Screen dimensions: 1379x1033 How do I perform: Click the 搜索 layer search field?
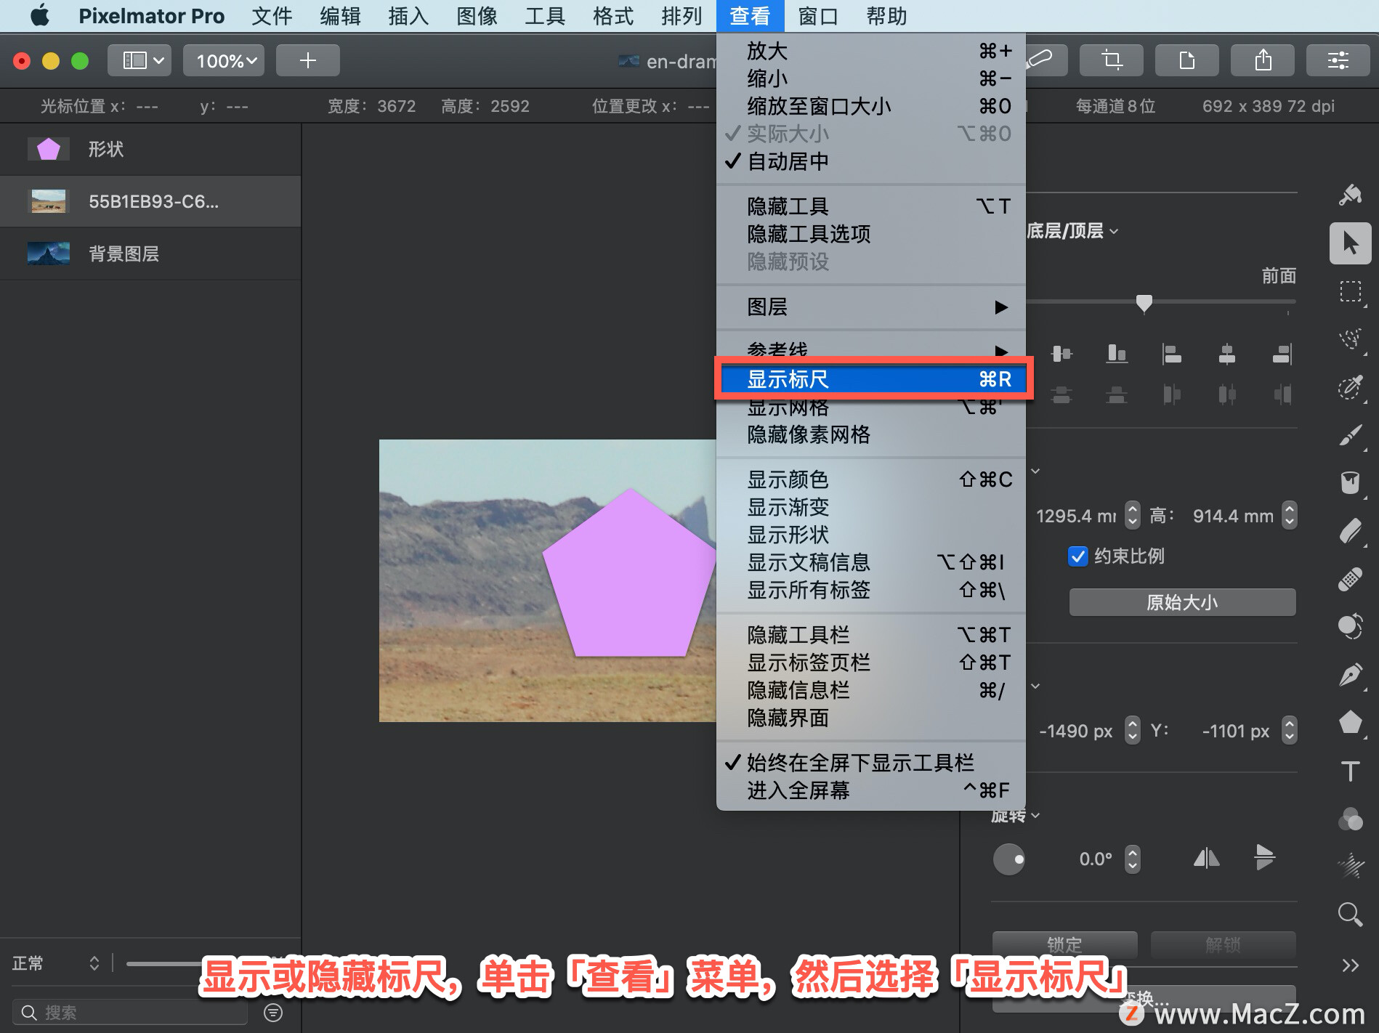131,1012
